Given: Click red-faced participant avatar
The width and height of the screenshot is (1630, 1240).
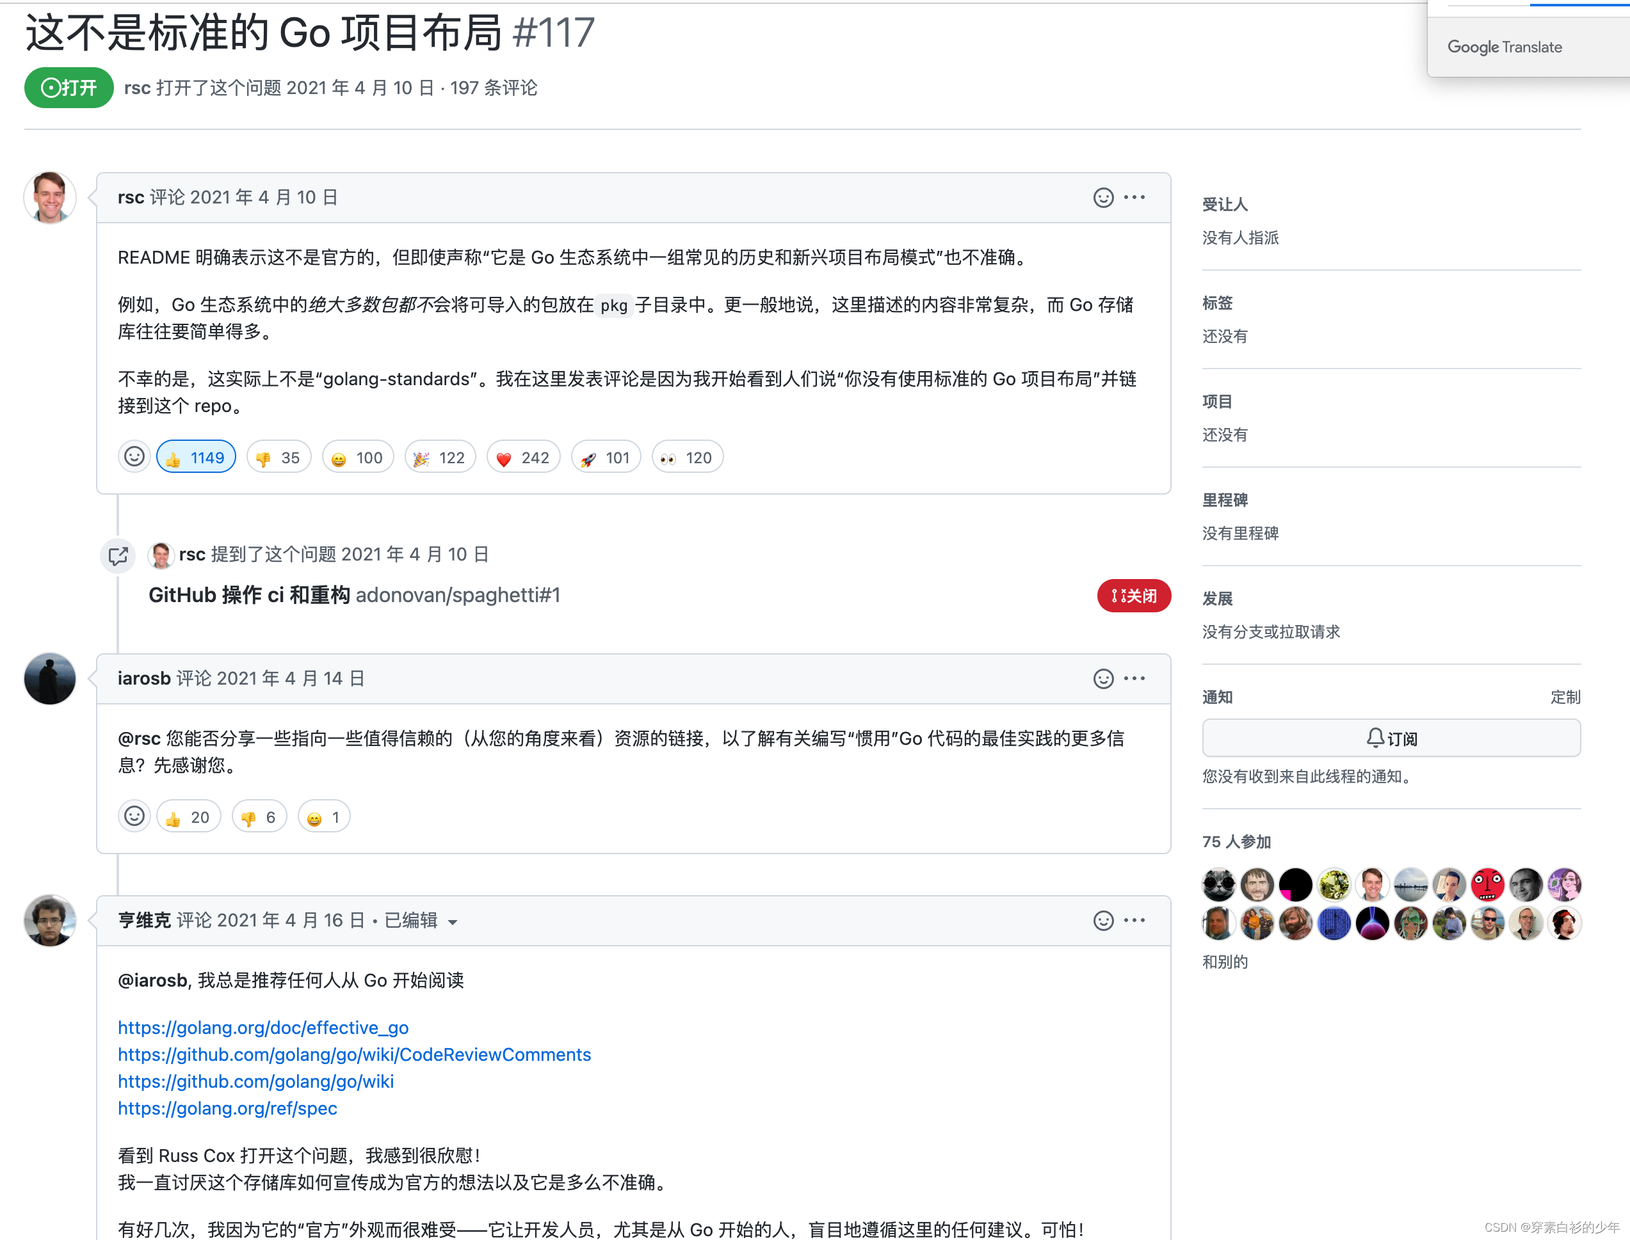Looking at the screenshot, I should 1487,884.
